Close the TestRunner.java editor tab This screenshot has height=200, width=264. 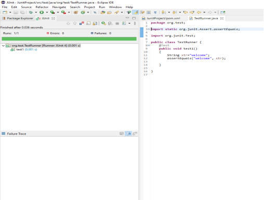[x=222, y=18]
